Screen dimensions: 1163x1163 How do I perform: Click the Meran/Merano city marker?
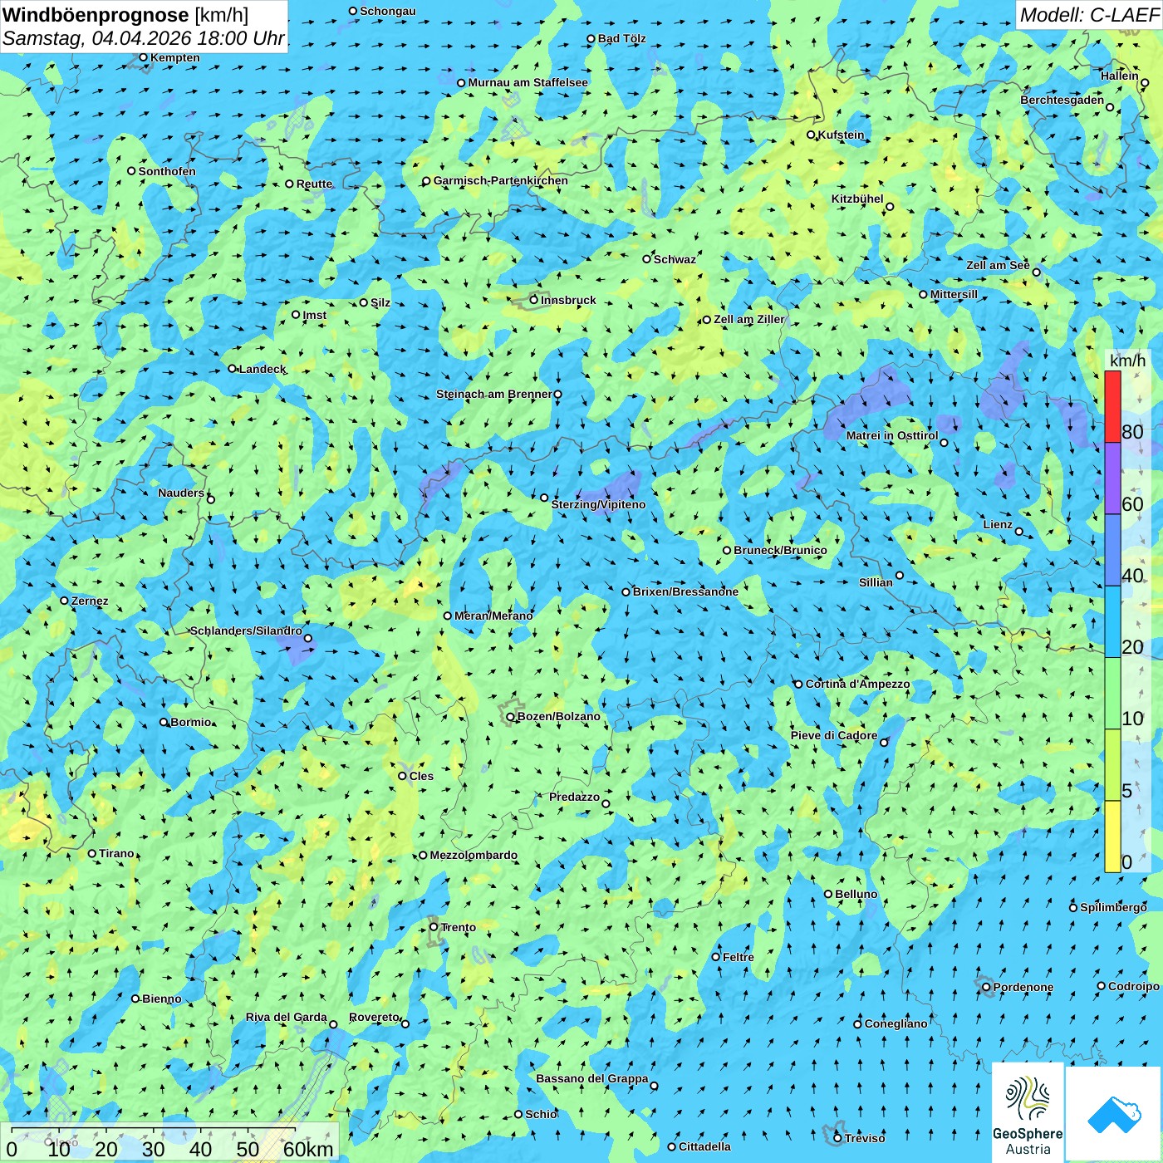(448, 616)
